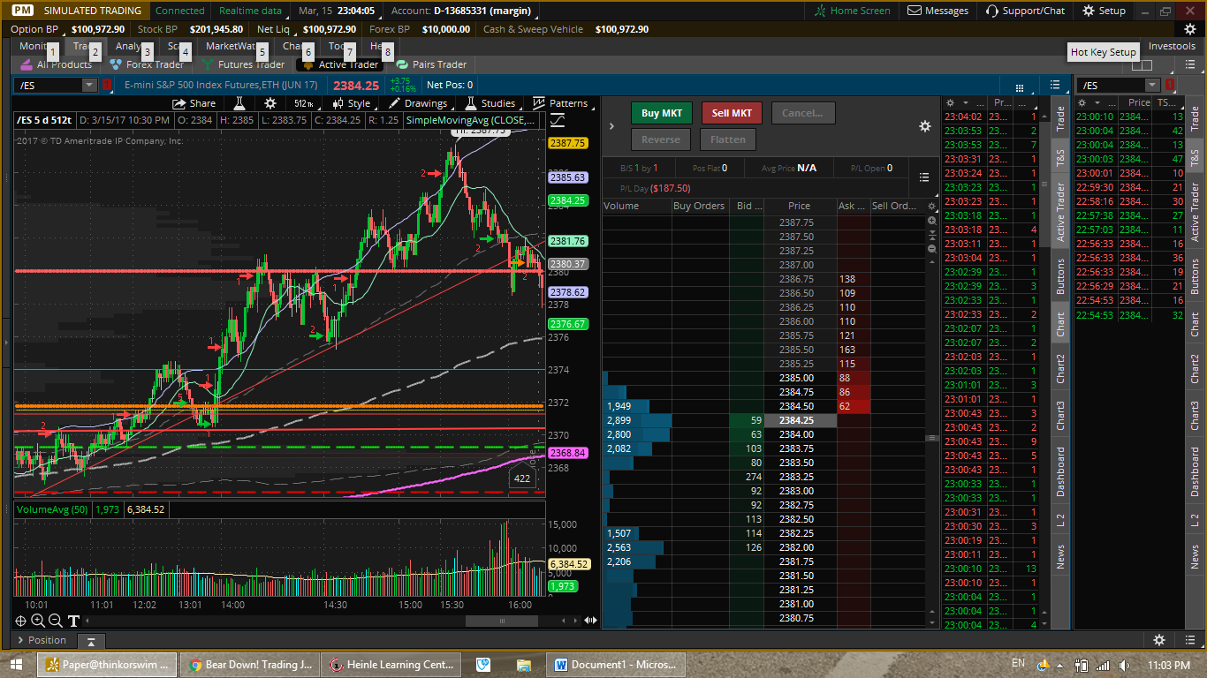1207x678 pixels.
Task: Open top-right settings gear under Setup
Action: point(1189,29)
